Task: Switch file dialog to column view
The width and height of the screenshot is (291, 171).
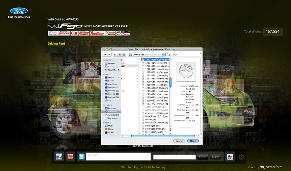Action: click(124, 54)
